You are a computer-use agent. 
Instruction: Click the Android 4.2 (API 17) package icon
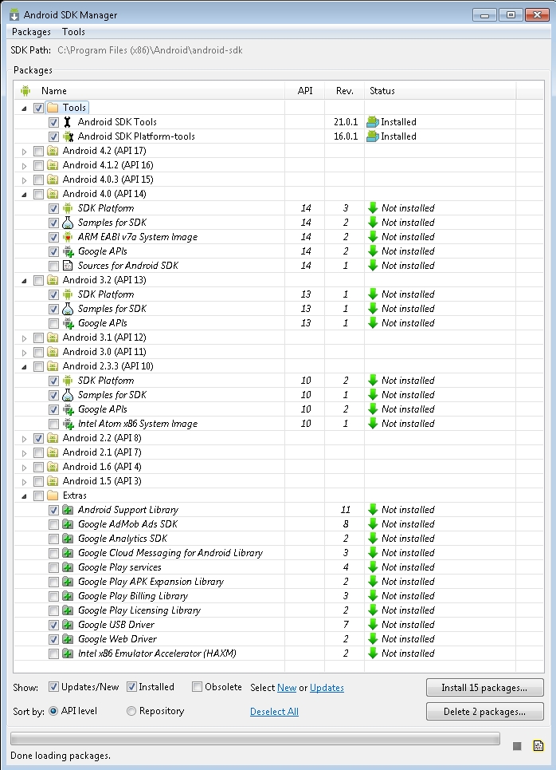tap(53, 151)
